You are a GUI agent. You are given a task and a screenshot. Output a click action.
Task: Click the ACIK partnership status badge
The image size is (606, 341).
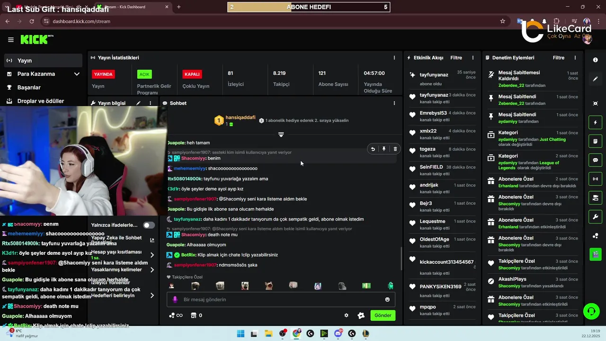tap(144, 74)
